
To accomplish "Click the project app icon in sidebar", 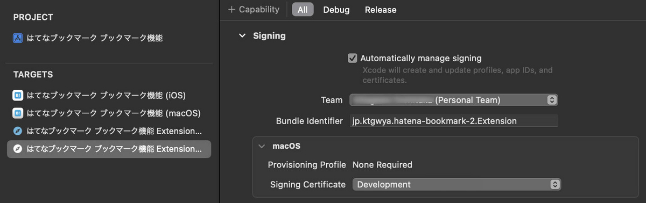I will [x=17, y=38].
